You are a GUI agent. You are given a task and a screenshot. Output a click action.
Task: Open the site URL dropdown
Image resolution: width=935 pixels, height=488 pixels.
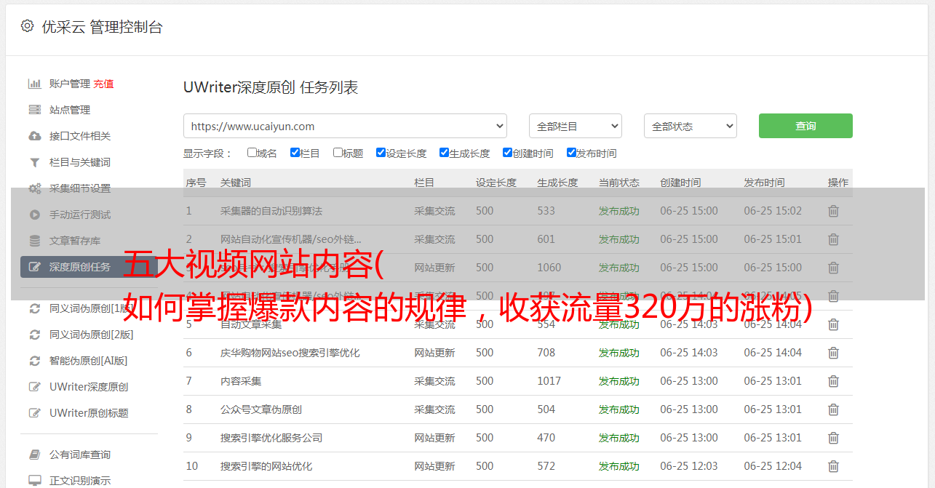tap(345, 126)
